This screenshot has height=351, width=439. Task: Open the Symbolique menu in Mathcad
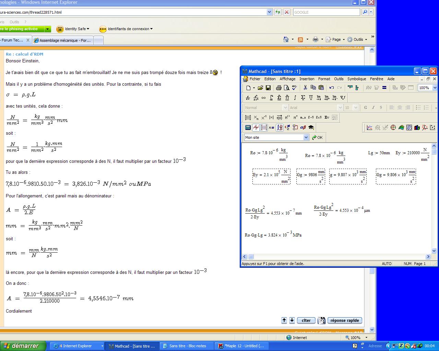(x=357, y=79)
